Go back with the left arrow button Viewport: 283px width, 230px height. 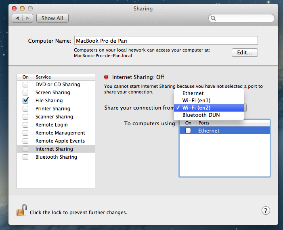[x=18, y=18]
